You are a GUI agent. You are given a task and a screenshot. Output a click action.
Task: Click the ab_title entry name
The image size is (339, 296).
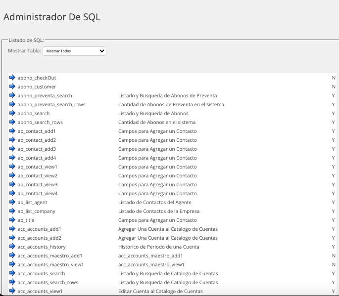click(x=26, y=220)
